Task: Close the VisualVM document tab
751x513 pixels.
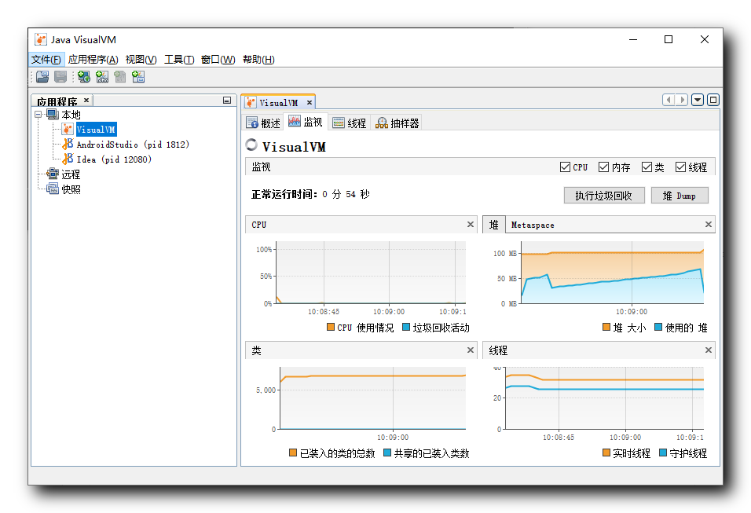Action: [310, 102]
